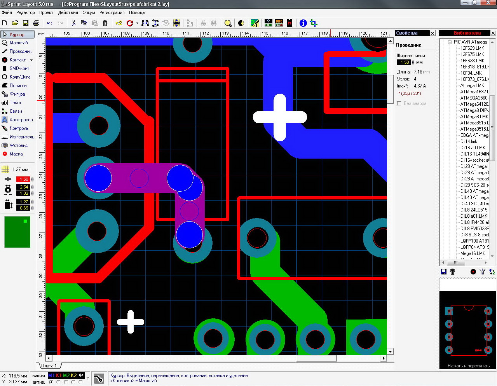Click the DRC check toolbar icon

(x=279, y=23)
